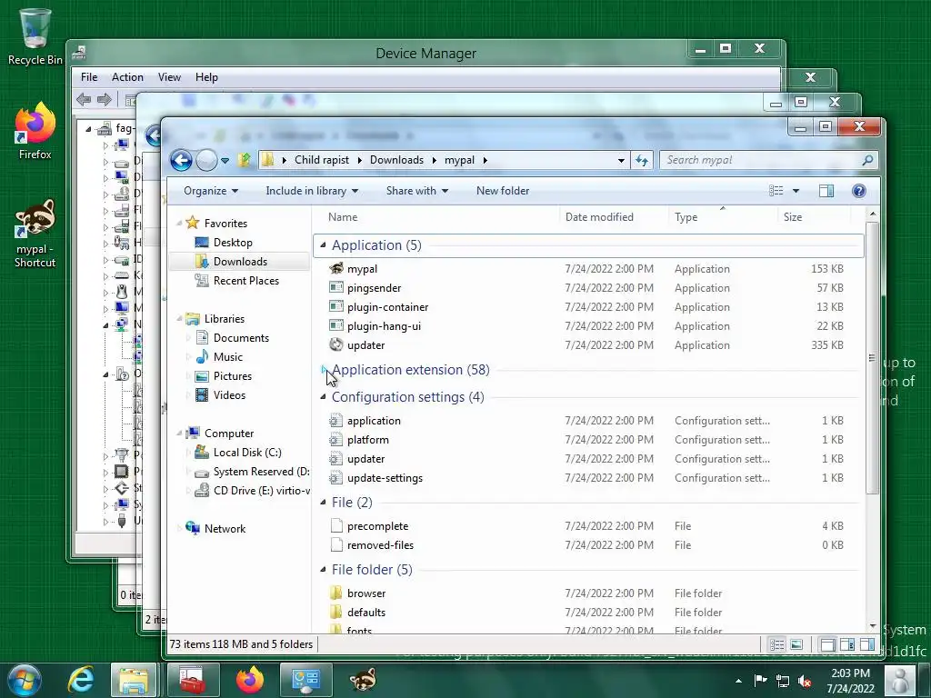Click the refresh button beside address bar
Image resolution: width=931 pixels, height=698 pixels.
point(642,160)
